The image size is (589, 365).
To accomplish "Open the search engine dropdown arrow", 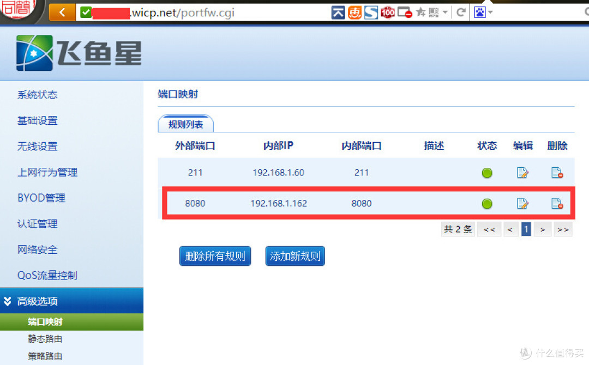I will coord(490,13).
